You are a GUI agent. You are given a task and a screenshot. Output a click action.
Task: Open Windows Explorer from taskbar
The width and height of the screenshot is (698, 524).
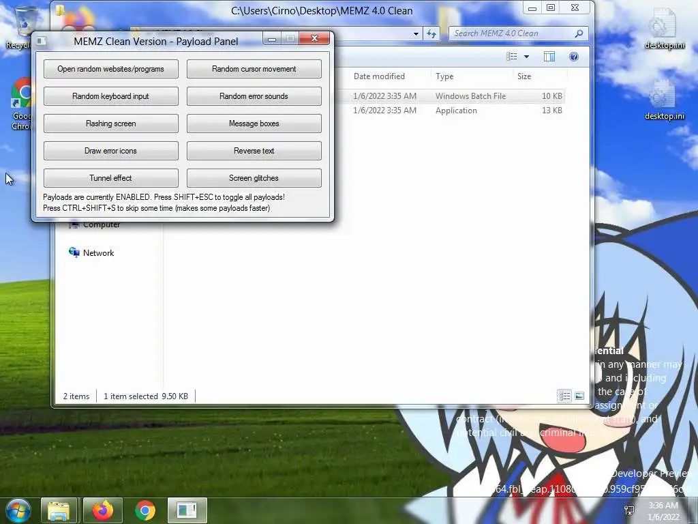coord(59,510)
